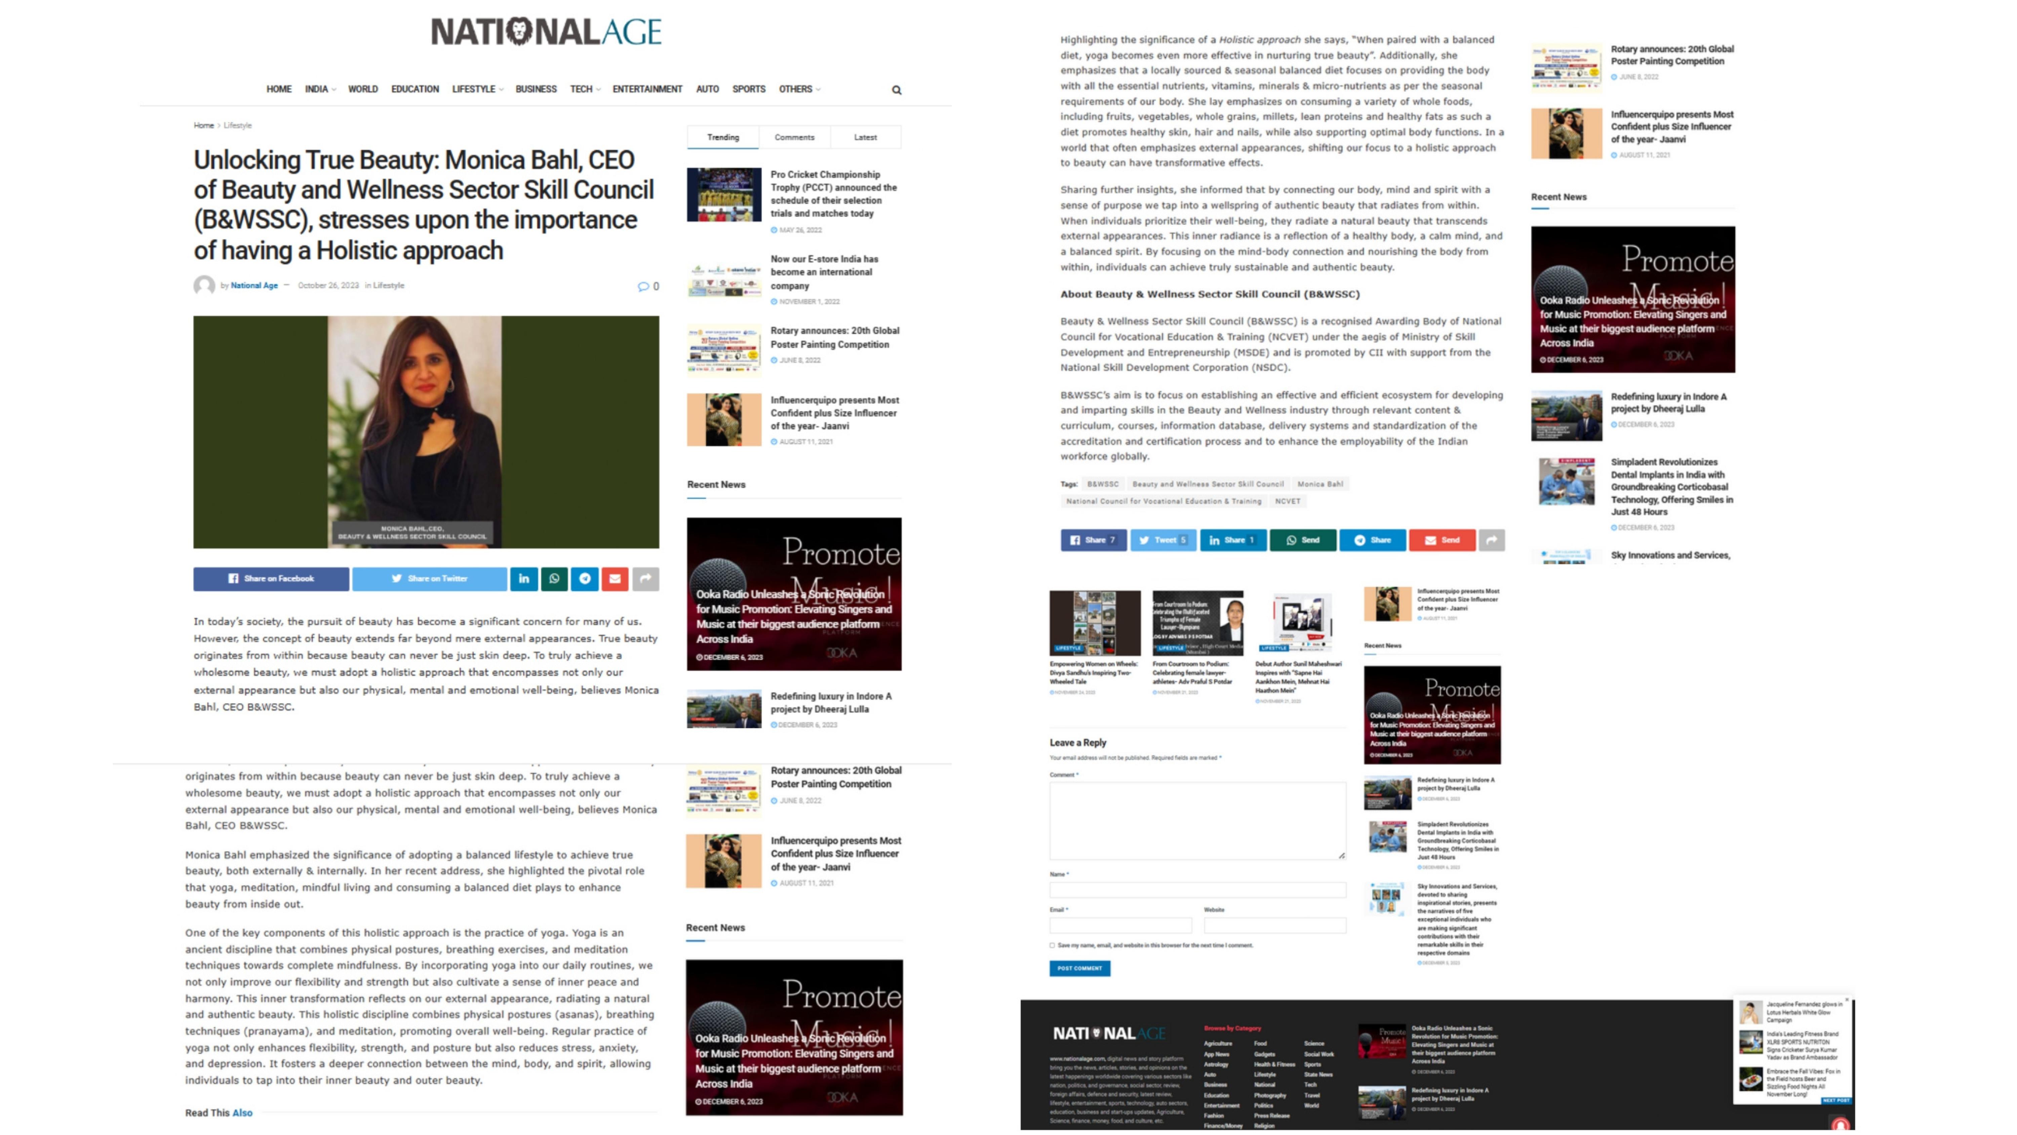The image size is (2017, 1135).
Task: Open Debut Author Sunil Maheshwari related article
Action: click(x=1298, y=678)
